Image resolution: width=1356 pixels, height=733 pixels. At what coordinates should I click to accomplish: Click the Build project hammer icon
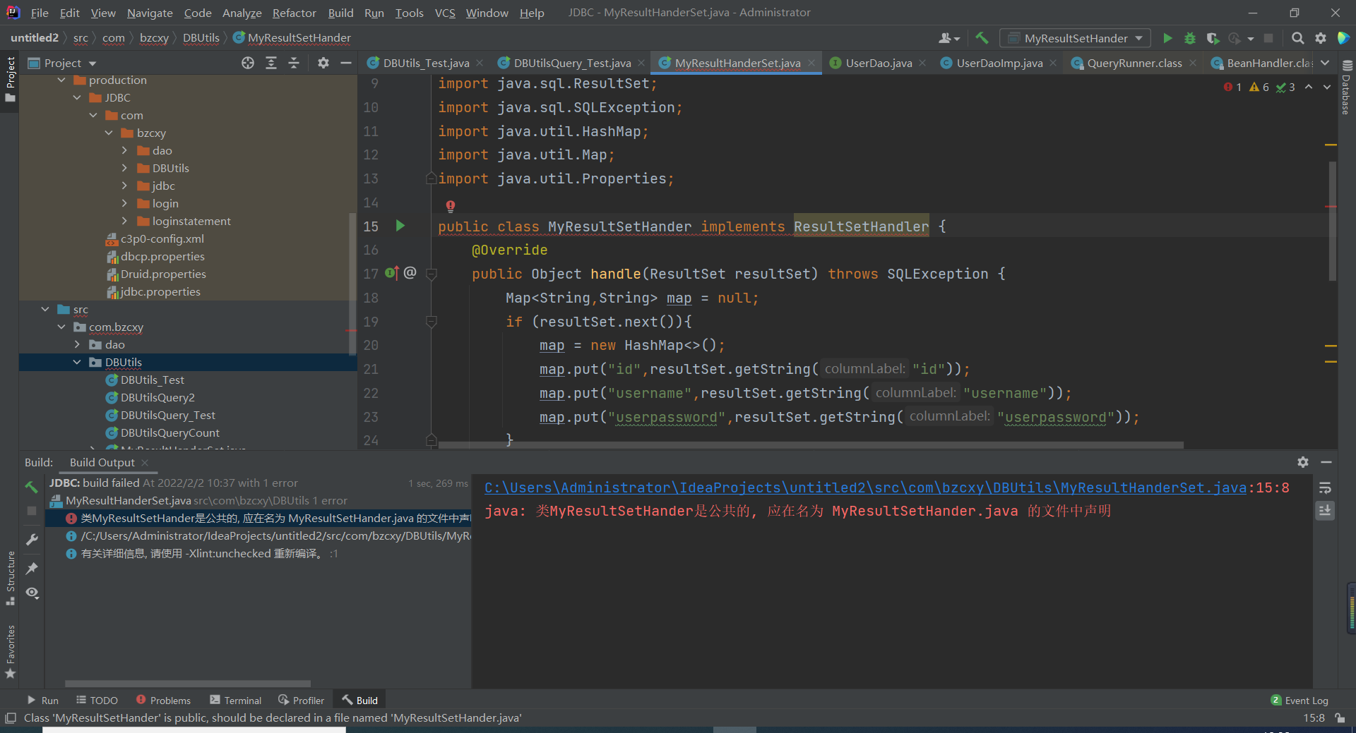[x=982, y=38]
